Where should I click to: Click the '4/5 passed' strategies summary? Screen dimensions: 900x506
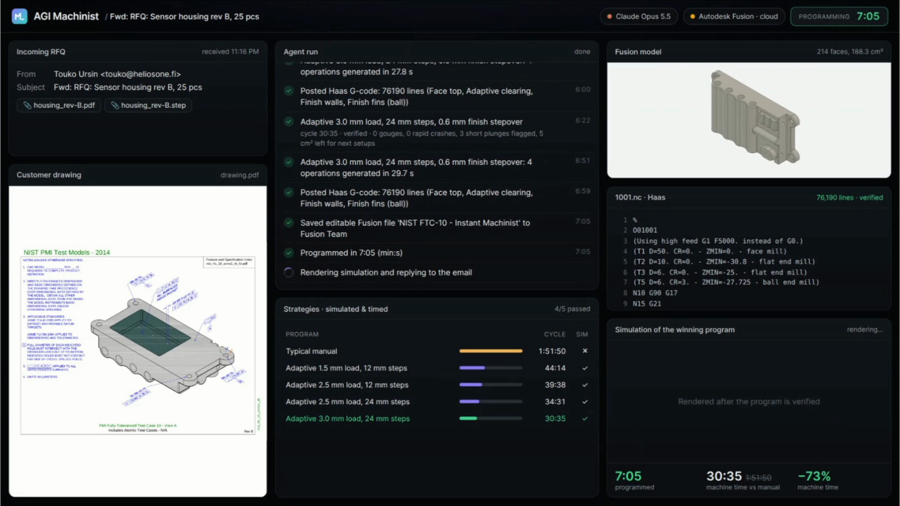[x=572, y=309]
